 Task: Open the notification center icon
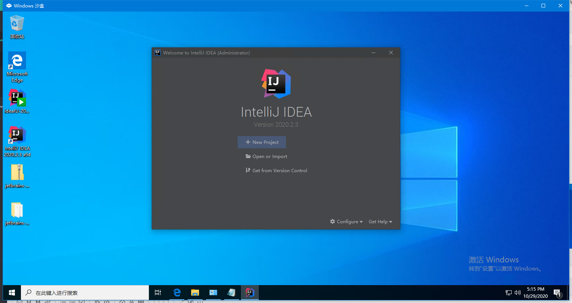(x=557, y=293)
